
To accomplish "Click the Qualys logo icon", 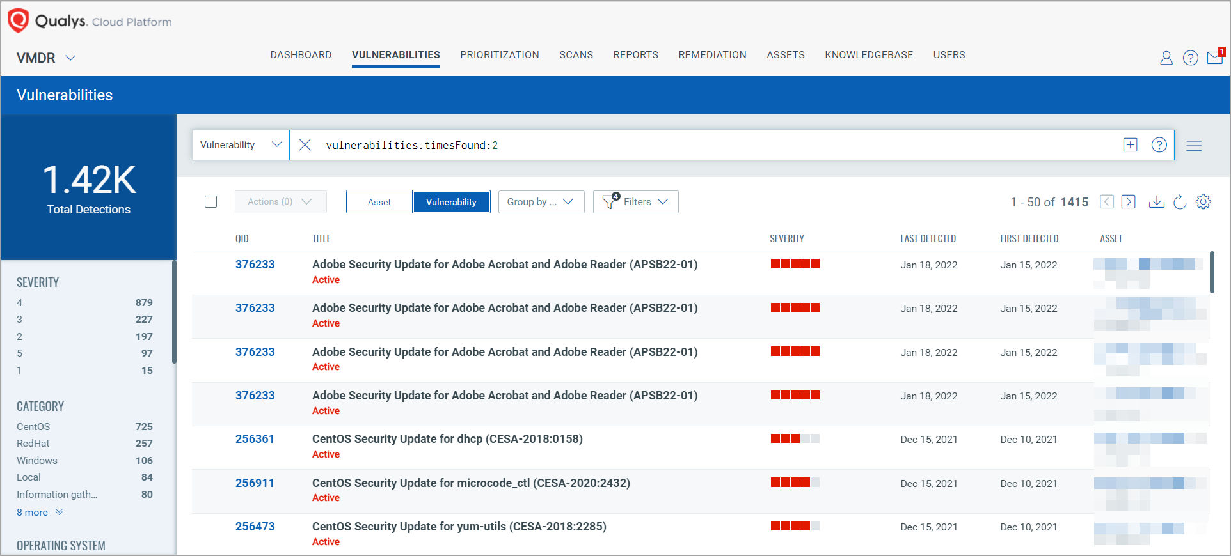I will (18, 20).
